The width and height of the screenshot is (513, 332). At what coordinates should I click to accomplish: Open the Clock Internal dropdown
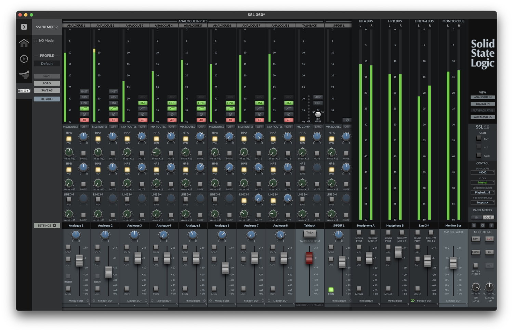pos(483,183)
